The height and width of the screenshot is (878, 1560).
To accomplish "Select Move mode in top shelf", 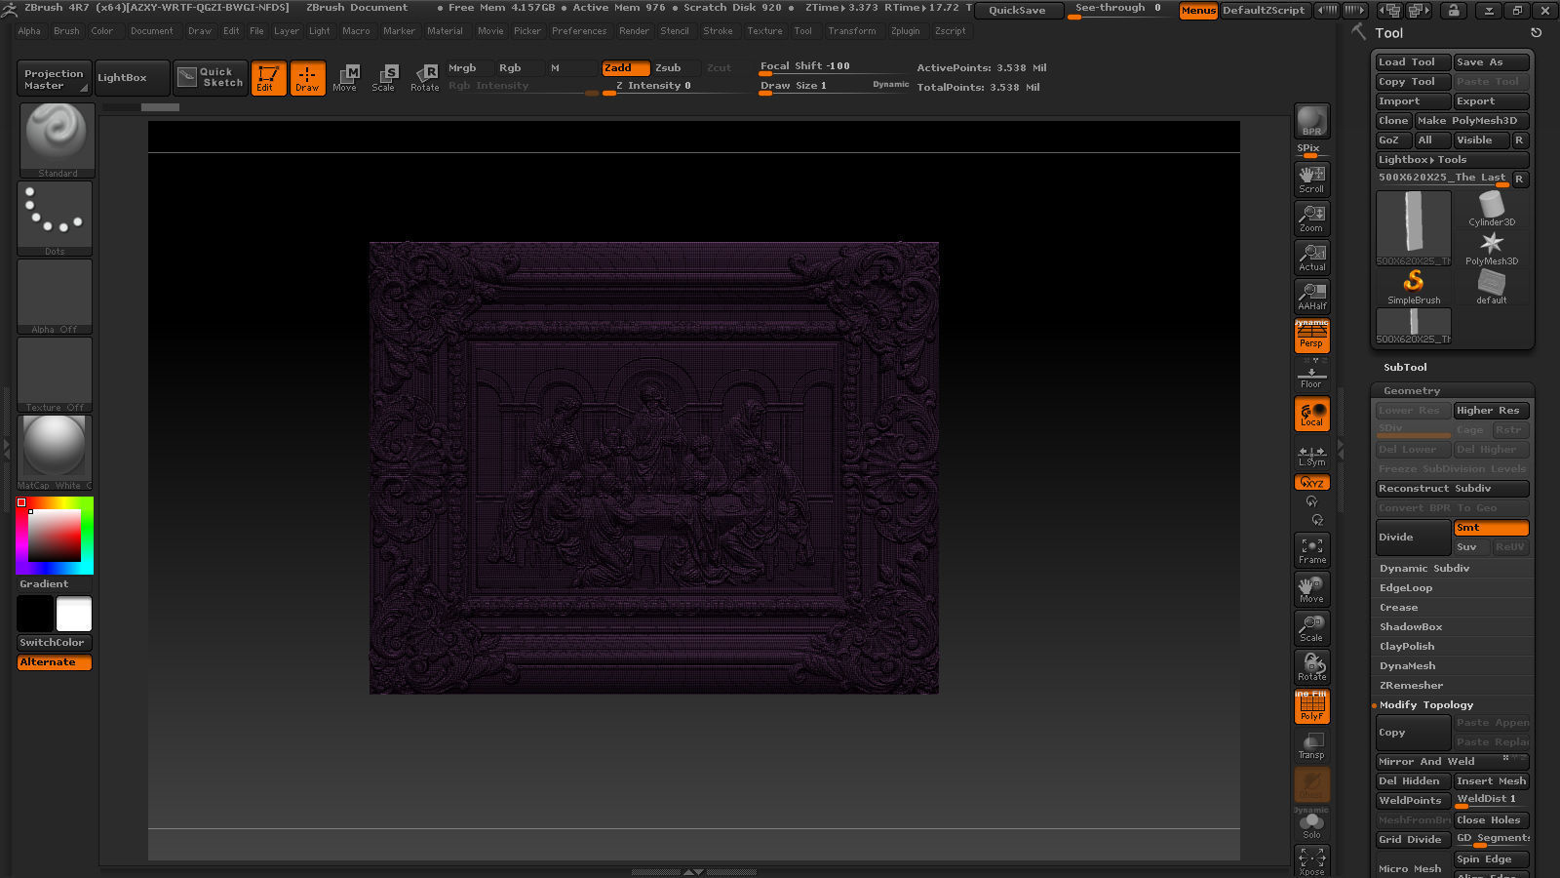I will [x=345, y=78].
